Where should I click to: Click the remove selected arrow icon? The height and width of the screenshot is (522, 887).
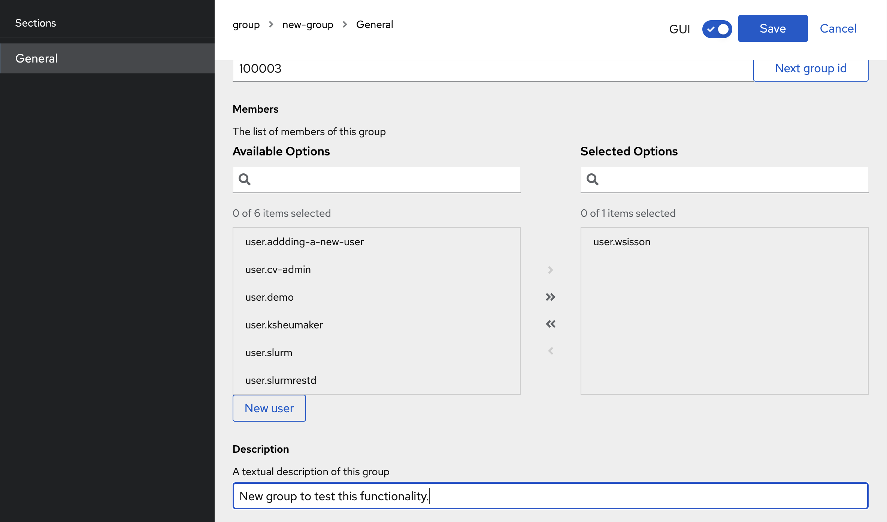pyautogui.click(x=550, y=351)
